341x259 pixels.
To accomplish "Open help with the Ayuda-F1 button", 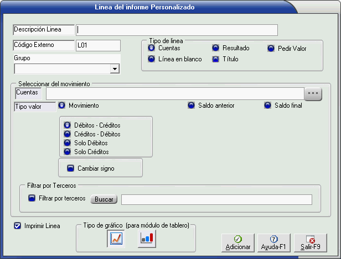I will 273,242.
